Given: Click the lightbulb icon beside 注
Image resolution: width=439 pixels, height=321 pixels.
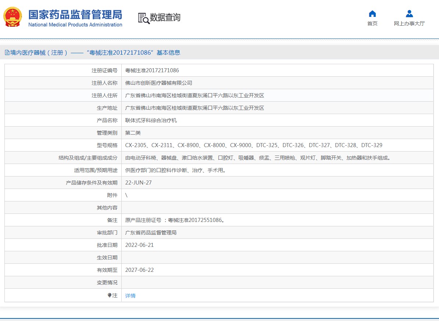Looking at the screenshot, I should (x=110, y=295).
